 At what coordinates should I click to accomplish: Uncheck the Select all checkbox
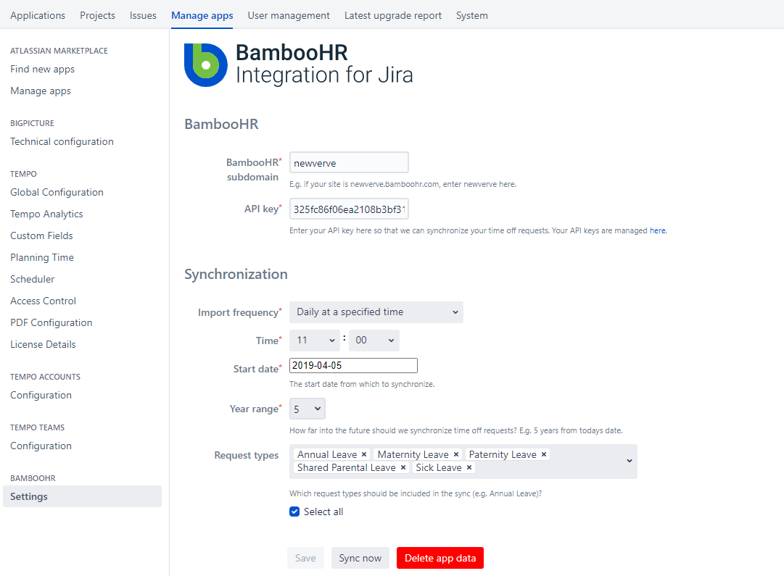click(294, 512)
